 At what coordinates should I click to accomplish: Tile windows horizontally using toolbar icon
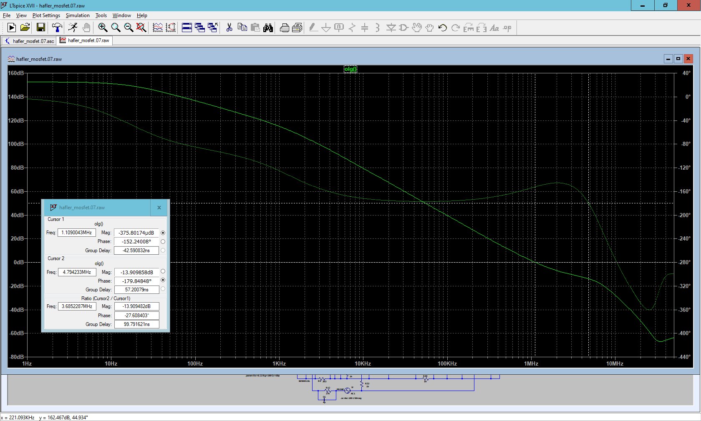click(x=187, y=28)
